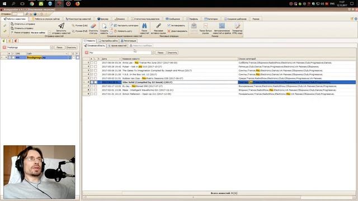Click the mark for sending icon
The width and height of the screenshot is (358, 201).
[x=12, y=23]
